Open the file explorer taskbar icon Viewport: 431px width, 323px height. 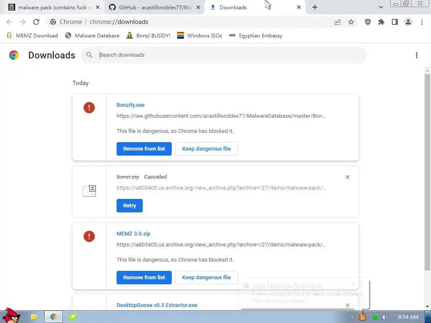point(34,317)
